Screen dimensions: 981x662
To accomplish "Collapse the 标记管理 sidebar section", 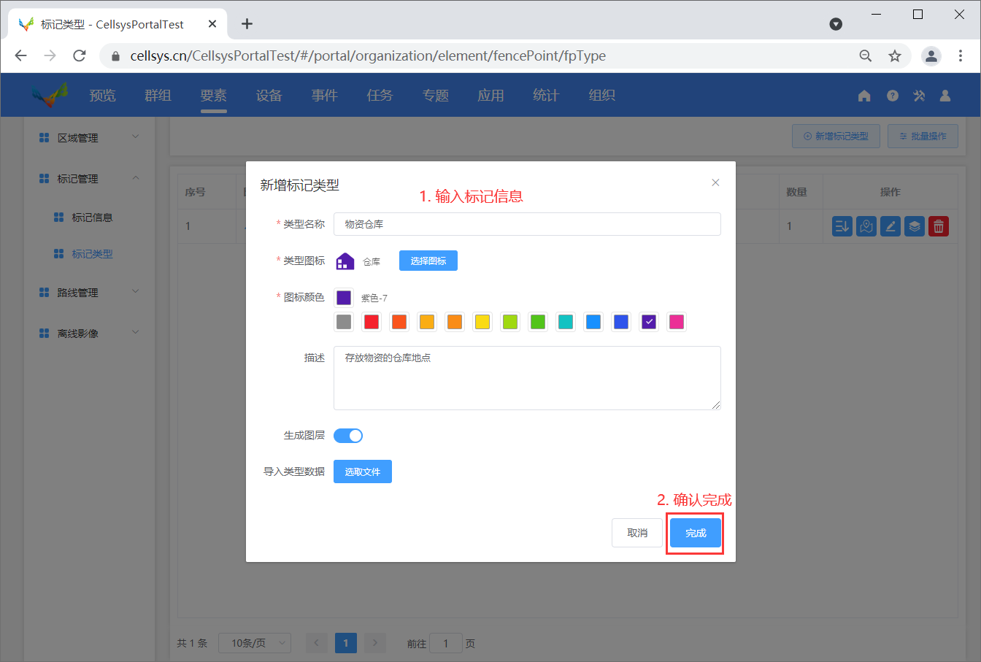I will (x=89, y=178).
